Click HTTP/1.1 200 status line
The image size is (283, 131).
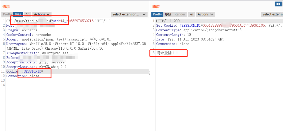pos(168,21)
